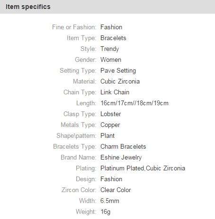Image resolution: width=215 pixels, height=219 pixels.
Task: Click the 16cm/17cm//18cm/19cm length value
Action: click(x=134, y=103)
